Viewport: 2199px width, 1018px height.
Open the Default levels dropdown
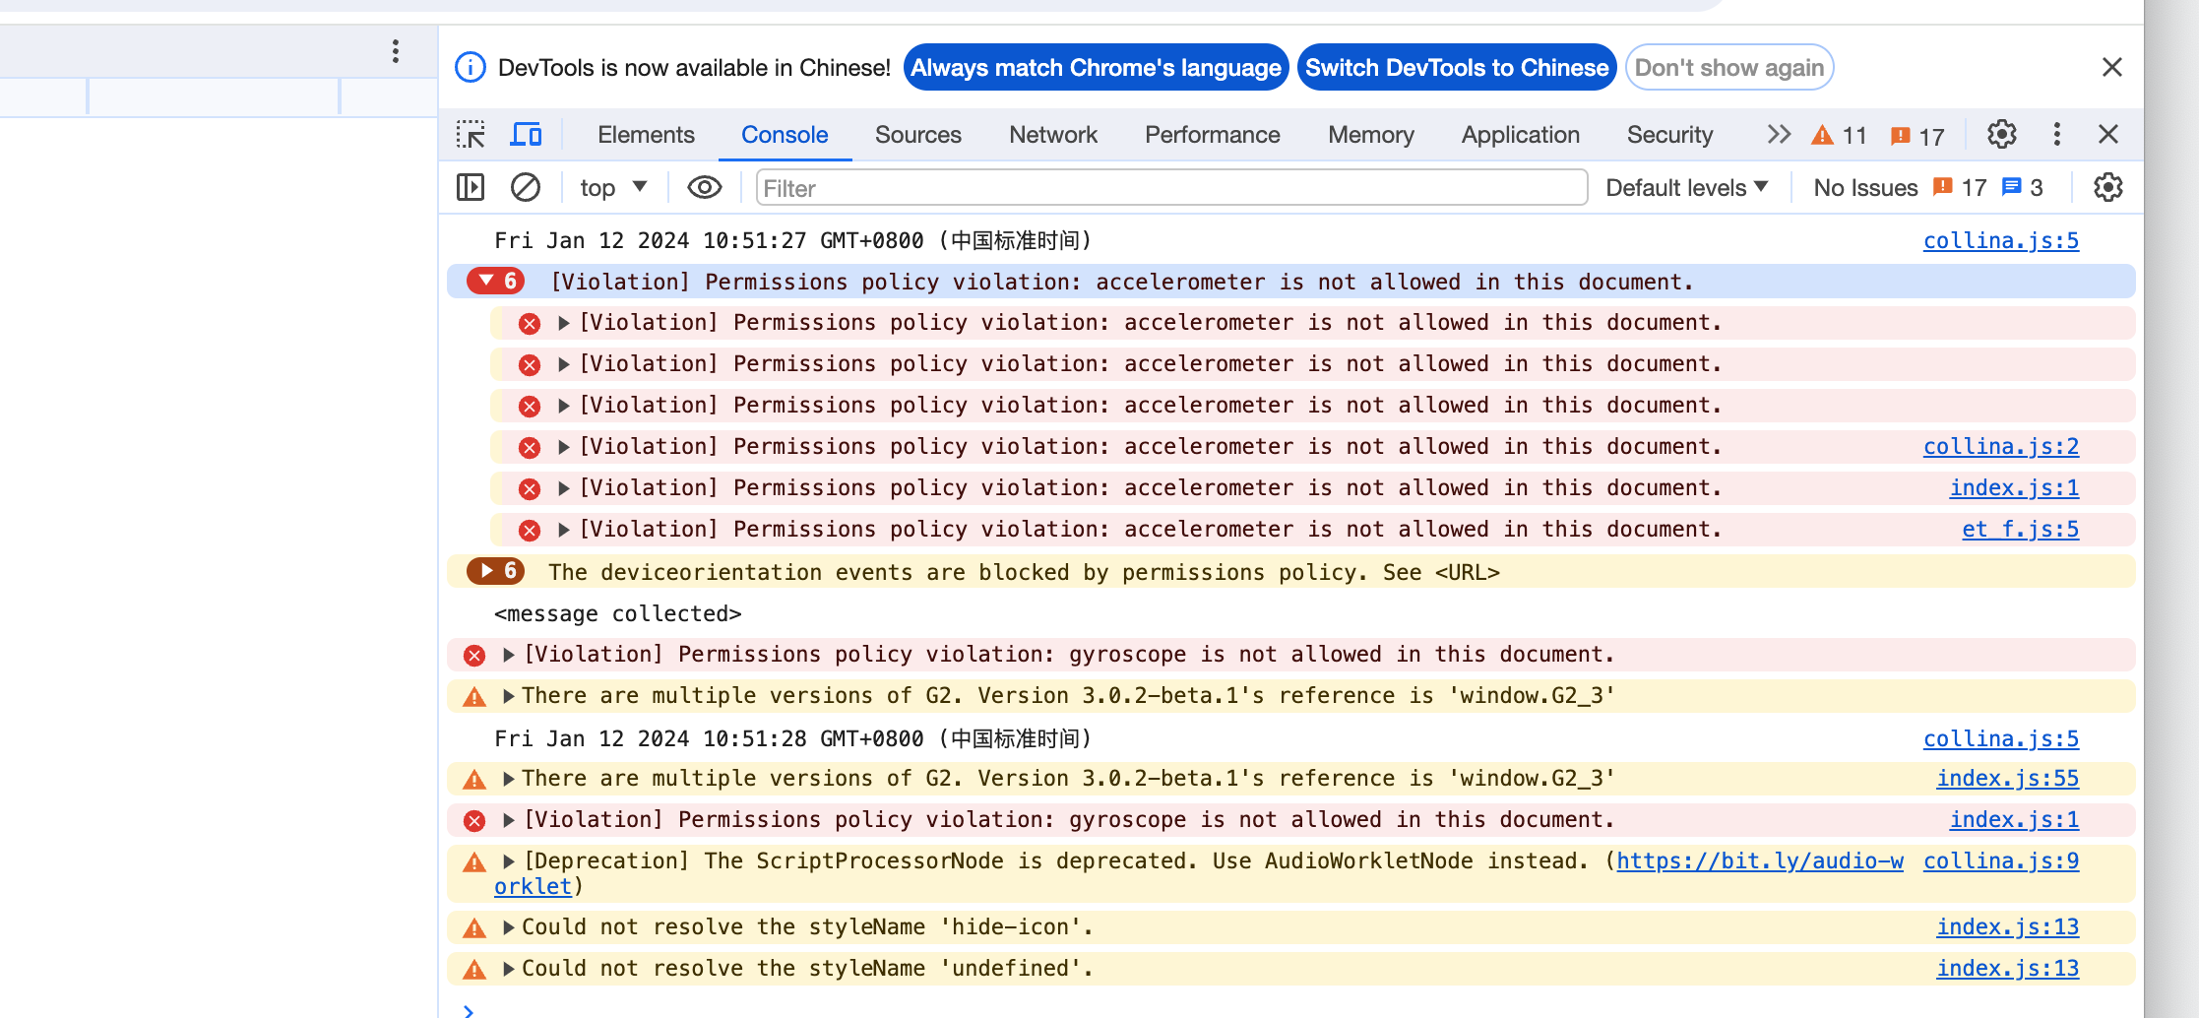[1687, 187]
